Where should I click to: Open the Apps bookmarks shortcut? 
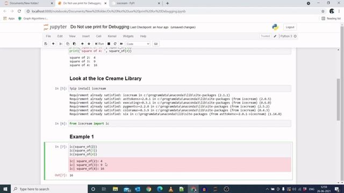9,19
